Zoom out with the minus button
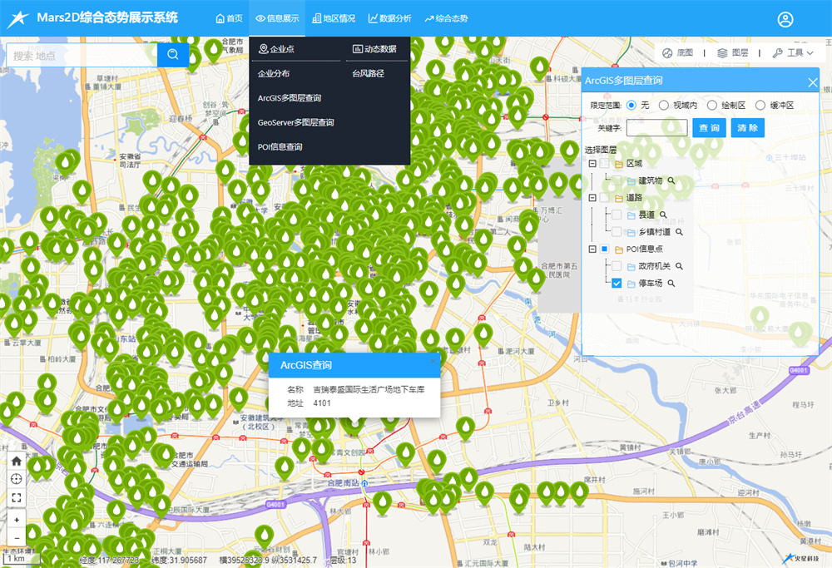The image size is (832, 568). click(x=17, y=538)
